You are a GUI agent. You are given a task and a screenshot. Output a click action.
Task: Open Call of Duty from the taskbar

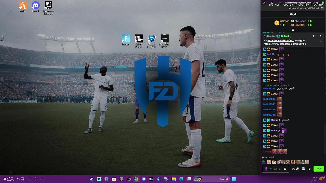[x=151, y=179]
